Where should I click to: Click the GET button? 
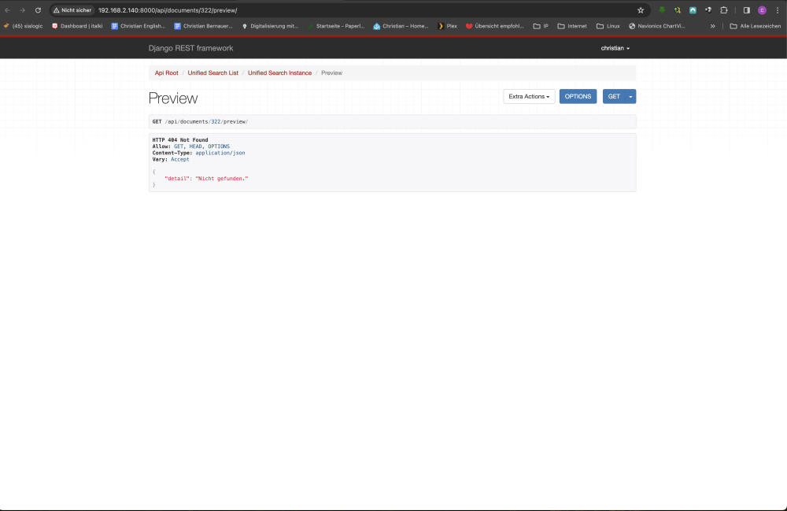point(614,96)
